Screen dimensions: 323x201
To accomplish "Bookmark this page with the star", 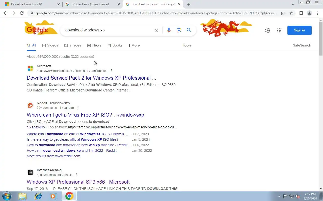I will [291, 13].
